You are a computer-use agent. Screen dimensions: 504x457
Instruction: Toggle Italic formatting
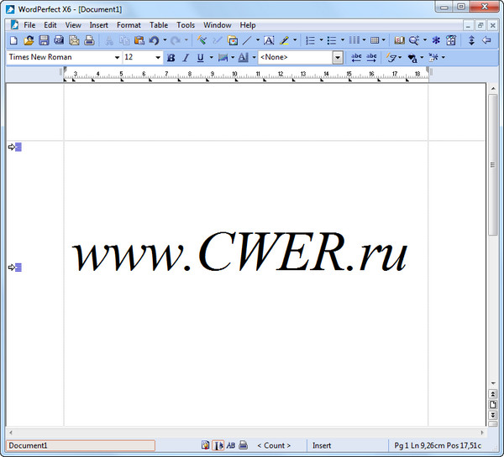[x=186, y=58]
